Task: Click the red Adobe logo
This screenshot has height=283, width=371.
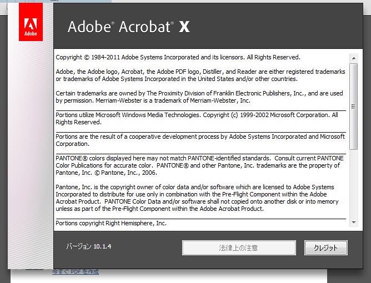Action: tap(31, 27)
